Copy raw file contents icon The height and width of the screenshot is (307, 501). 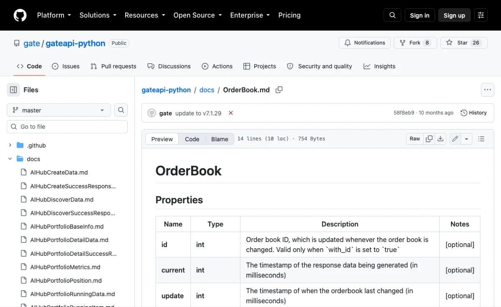point(429,139)
